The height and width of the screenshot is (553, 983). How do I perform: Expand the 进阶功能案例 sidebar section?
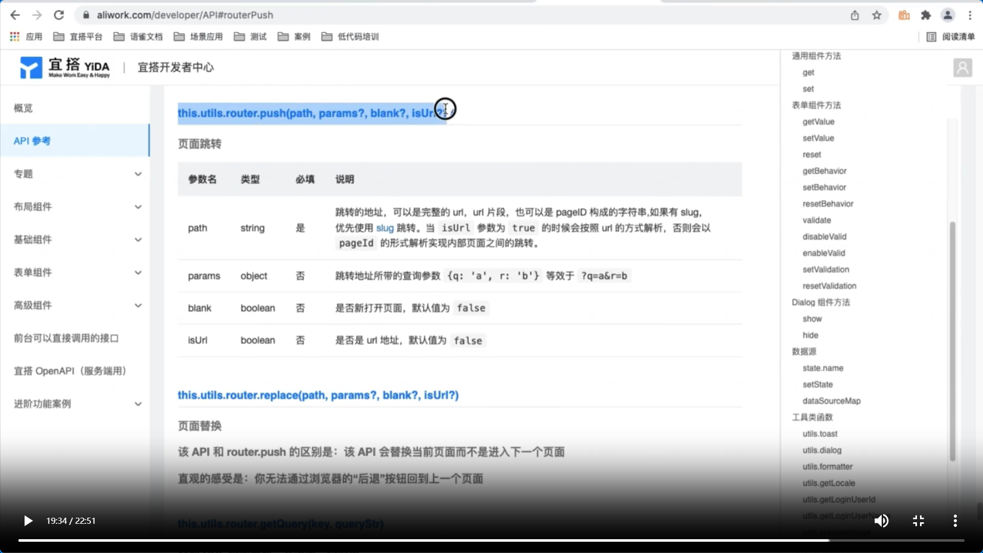click(138, 404)
